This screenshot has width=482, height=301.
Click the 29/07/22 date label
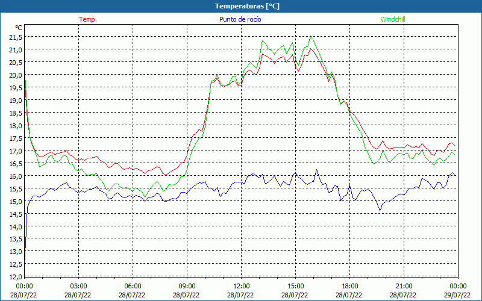click(x=457, y=295)
